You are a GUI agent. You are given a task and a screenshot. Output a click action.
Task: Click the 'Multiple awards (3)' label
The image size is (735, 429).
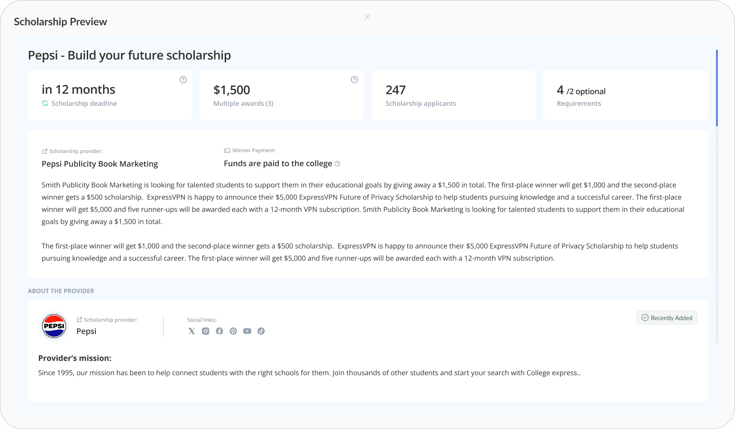[x=244, y=104]
